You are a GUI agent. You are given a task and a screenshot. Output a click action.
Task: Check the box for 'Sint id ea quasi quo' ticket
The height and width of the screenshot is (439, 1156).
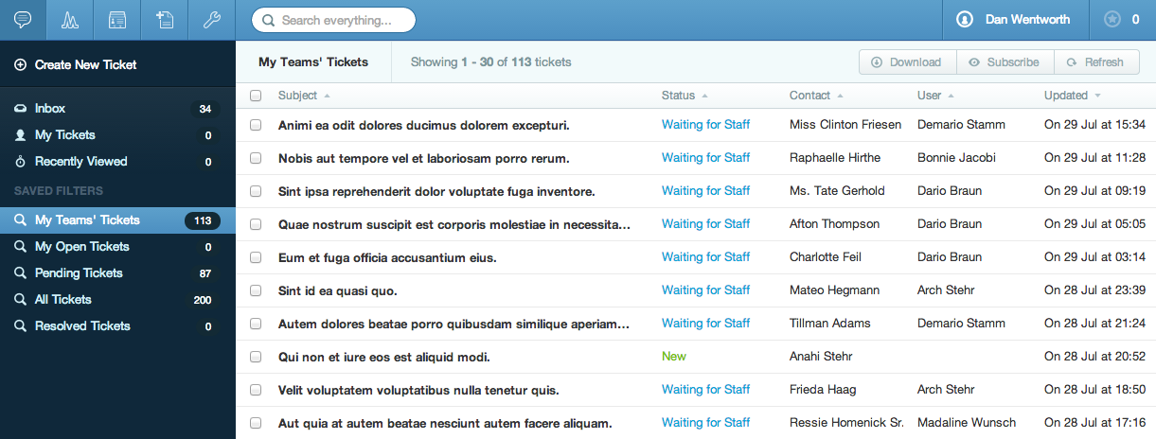tap(256, 290)
